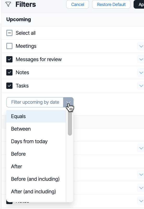Click the dropdown list scrollbar thumb

point(70,122)
